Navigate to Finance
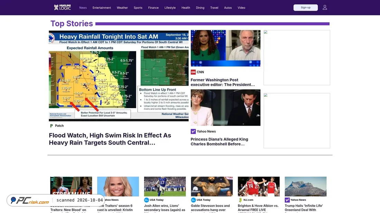 pos(153,8)
